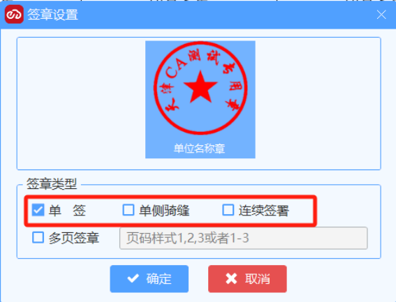Enable the 单侧骑缝 checkbox

point(129,210)
